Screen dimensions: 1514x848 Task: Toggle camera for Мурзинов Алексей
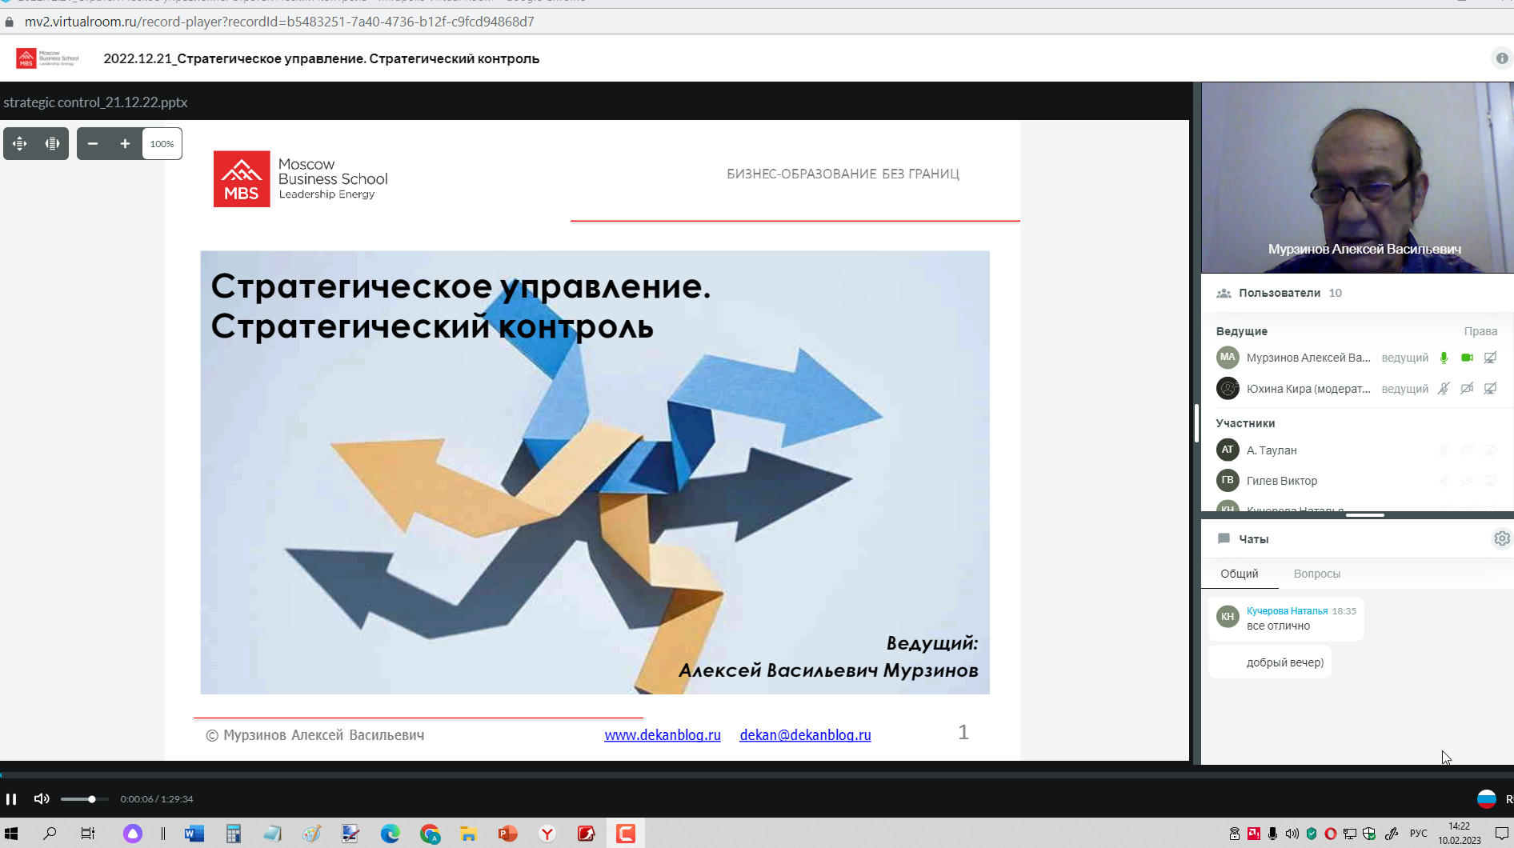(1467, 358)
